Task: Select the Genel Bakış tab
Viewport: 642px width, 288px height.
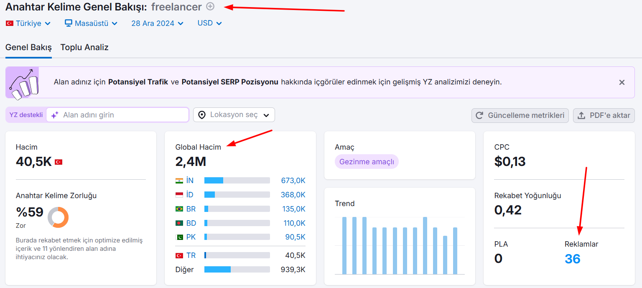Action: point(28,47)
